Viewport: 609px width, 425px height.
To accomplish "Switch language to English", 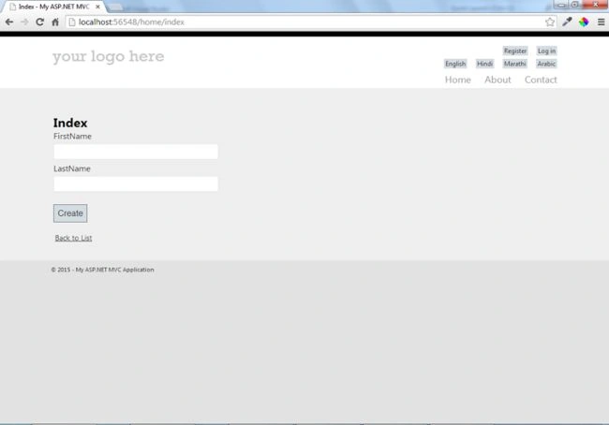I will tap(455, 64).
